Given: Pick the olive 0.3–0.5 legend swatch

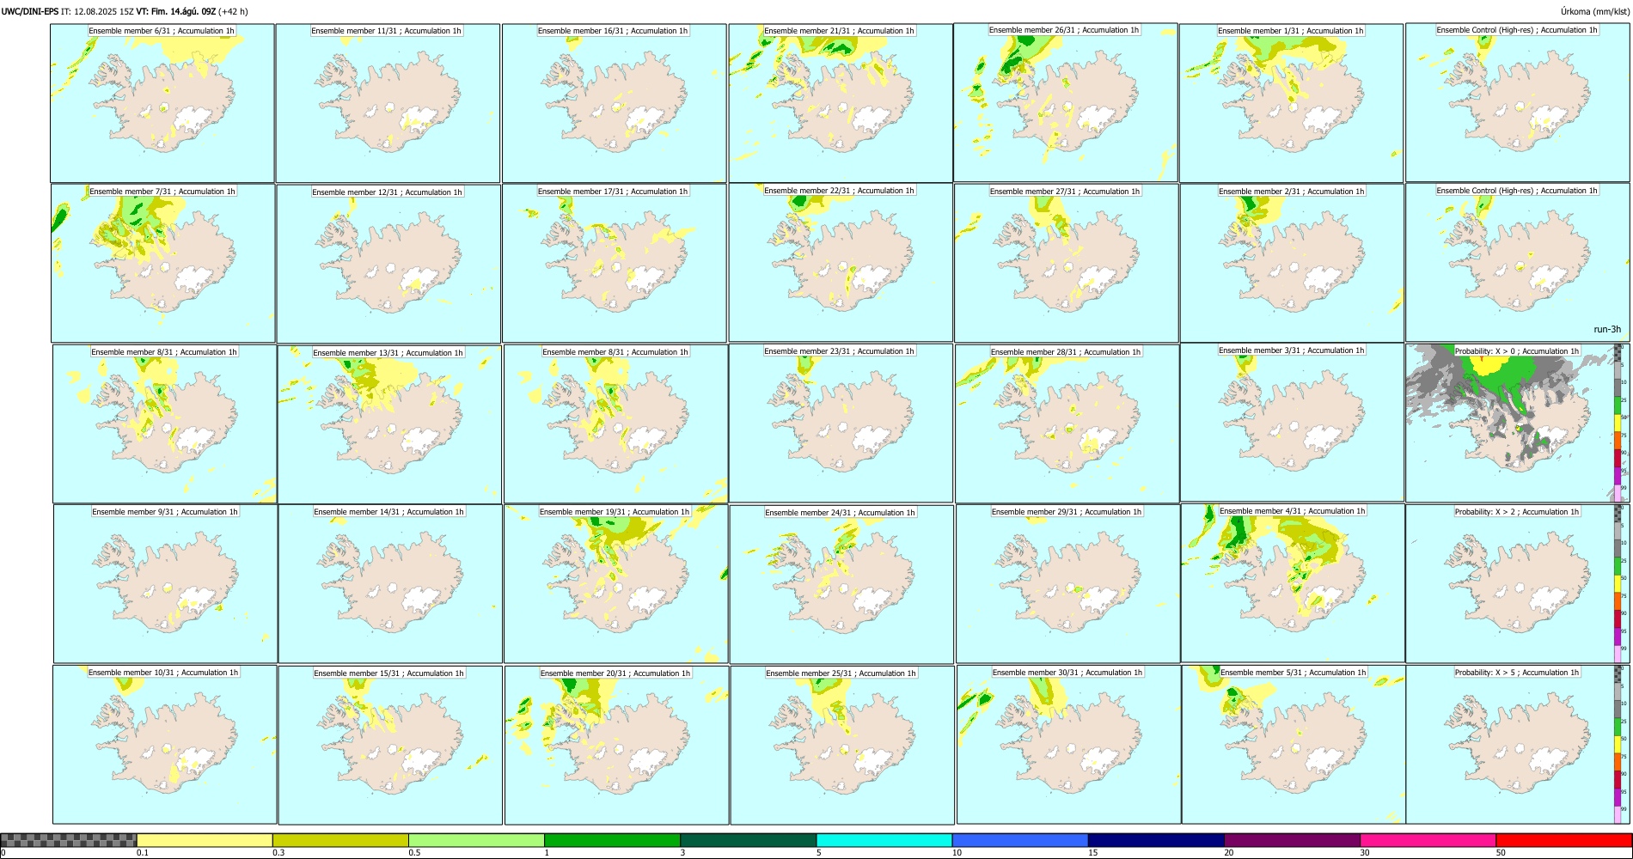Looking at the screenshot, I should click(340, 840).
